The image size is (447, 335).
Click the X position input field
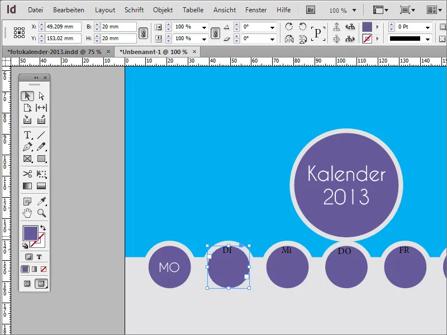click(x=63, y=27)
